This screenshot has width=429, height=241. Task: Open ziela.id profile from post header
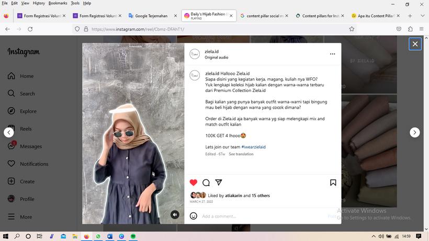[x=211, y=51]
